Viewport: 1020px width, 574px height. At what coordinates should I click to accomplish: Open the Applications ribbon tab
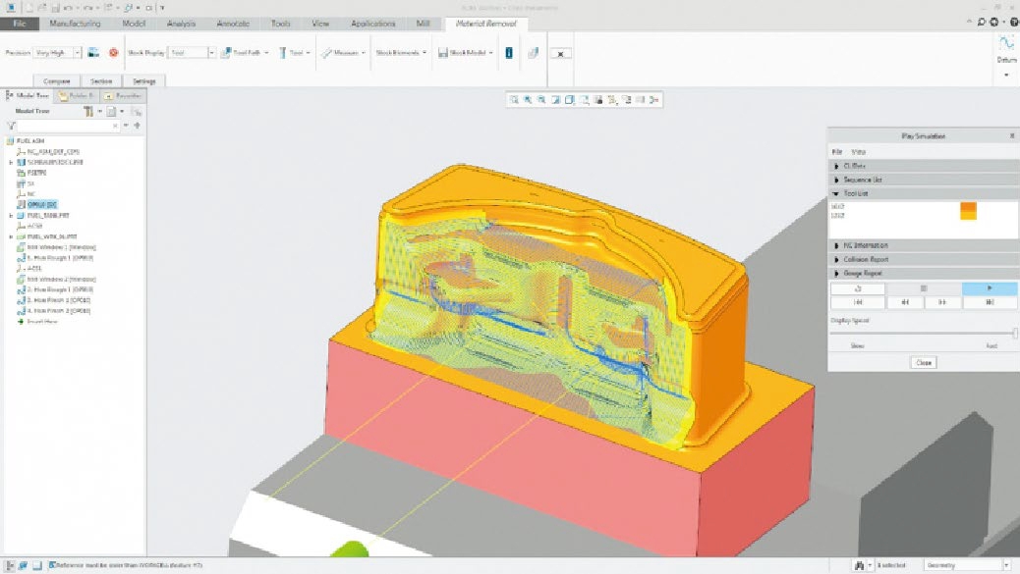372,24
